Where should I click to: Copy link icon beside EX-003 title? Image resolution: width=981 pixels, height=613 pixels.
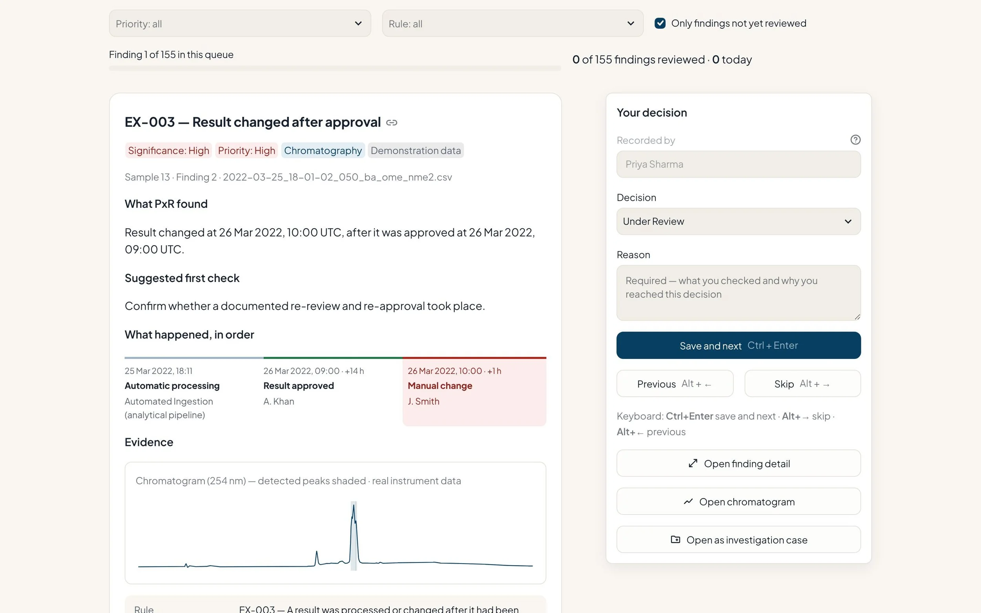[x=391, y=122]
